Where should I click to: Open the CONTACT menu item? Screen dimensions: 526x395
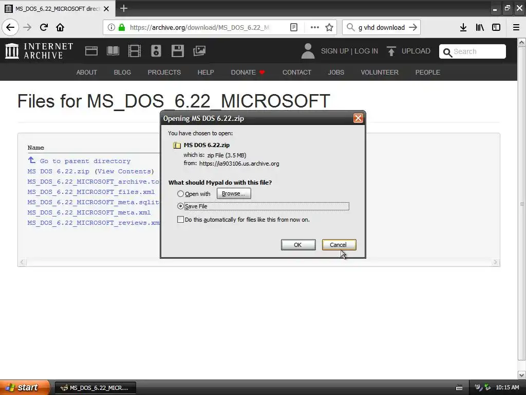tap(296, 72)
